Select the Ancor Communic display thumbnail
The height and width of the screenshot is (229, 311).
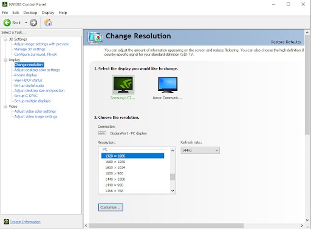[x=168, y=85]
